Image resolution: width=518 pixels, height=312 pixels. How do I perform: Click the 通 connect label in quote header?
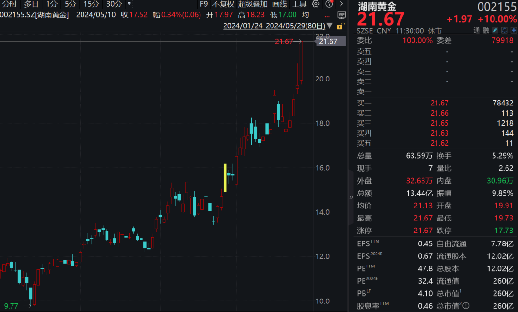coord(476,30)
